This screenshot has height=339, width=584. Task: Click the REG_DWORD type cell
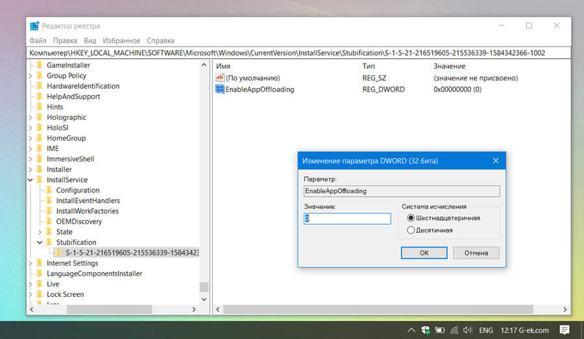click(383, 89)
